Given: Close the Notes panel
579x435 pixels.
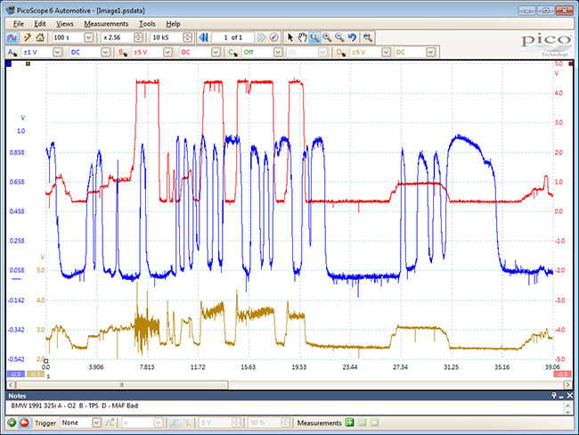Looking at the screenshot, I should (570, 396).
